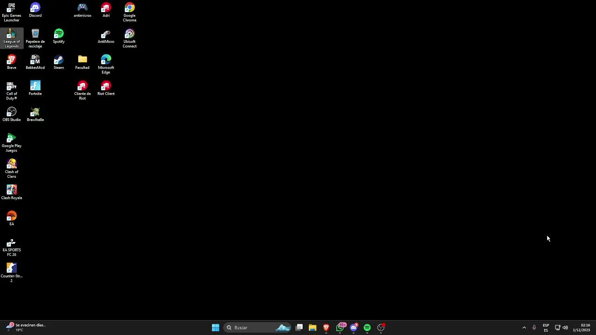
Task: Open the Windows Start menu
Action: pos(216,328)
